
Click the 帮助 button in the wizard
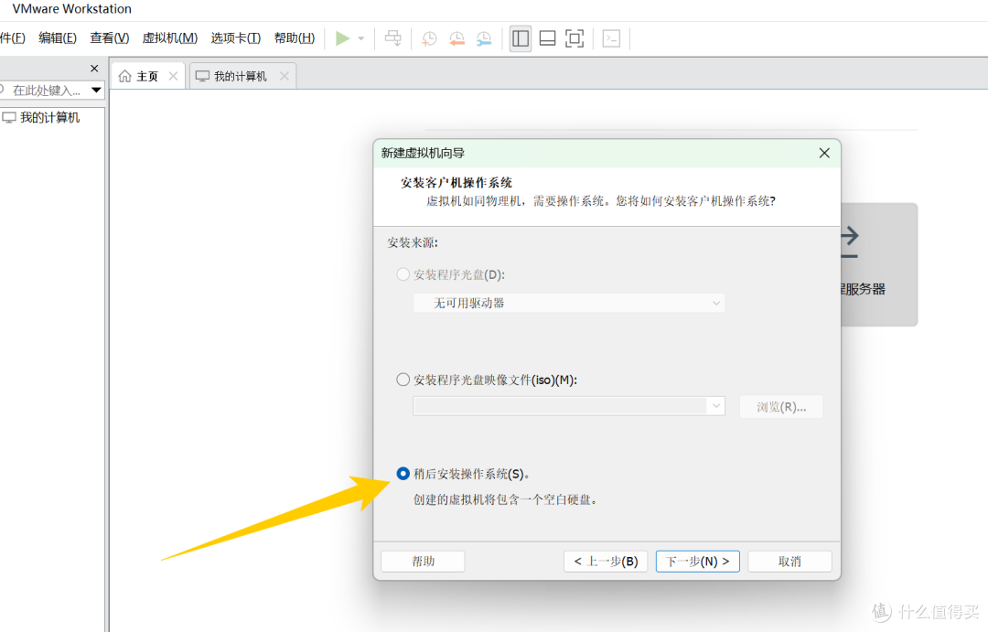coord(423,561)
